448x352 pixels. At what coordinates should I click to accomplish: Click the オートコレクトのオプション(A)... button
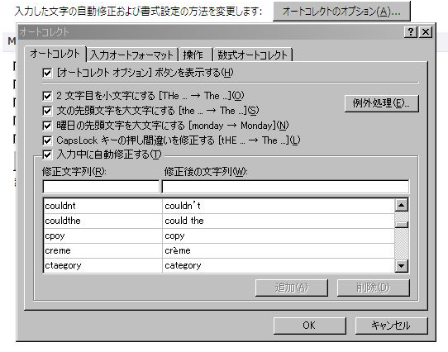click(341, 11)
